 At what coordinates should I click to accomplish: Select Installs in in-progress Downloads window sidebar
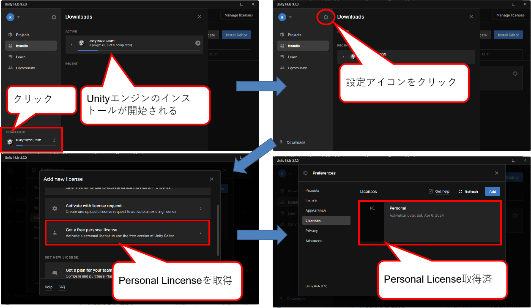click(x=31, y=46)
